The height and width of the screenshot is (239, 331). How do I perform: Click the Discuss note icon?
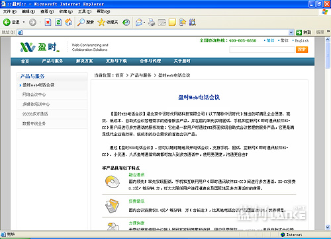point(172,22)
